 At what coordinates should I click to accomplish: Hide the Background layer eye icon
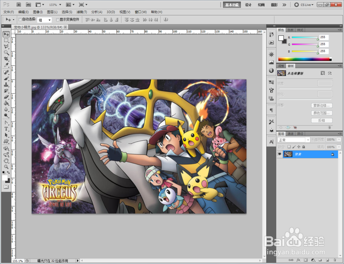(279, 154)
